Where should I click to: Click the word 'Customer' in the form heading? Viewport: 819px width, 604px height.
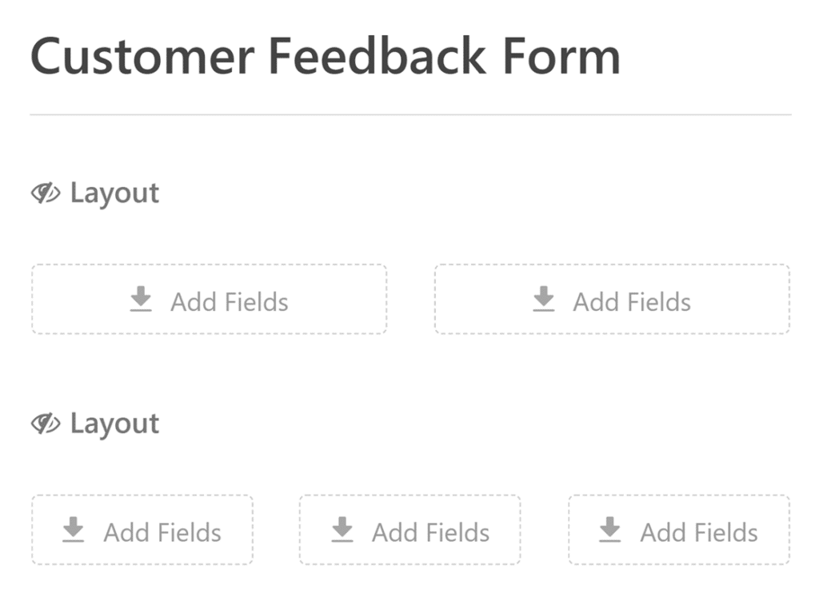(x=141, y=56)
